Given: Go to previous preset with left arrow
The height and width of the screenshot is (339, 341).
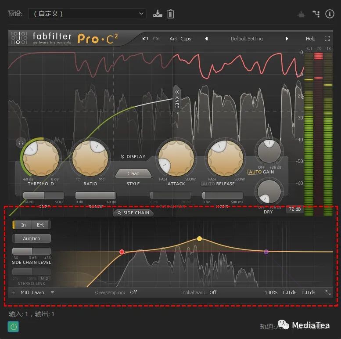Looking at the screenshot, I should tap(206, 39).
